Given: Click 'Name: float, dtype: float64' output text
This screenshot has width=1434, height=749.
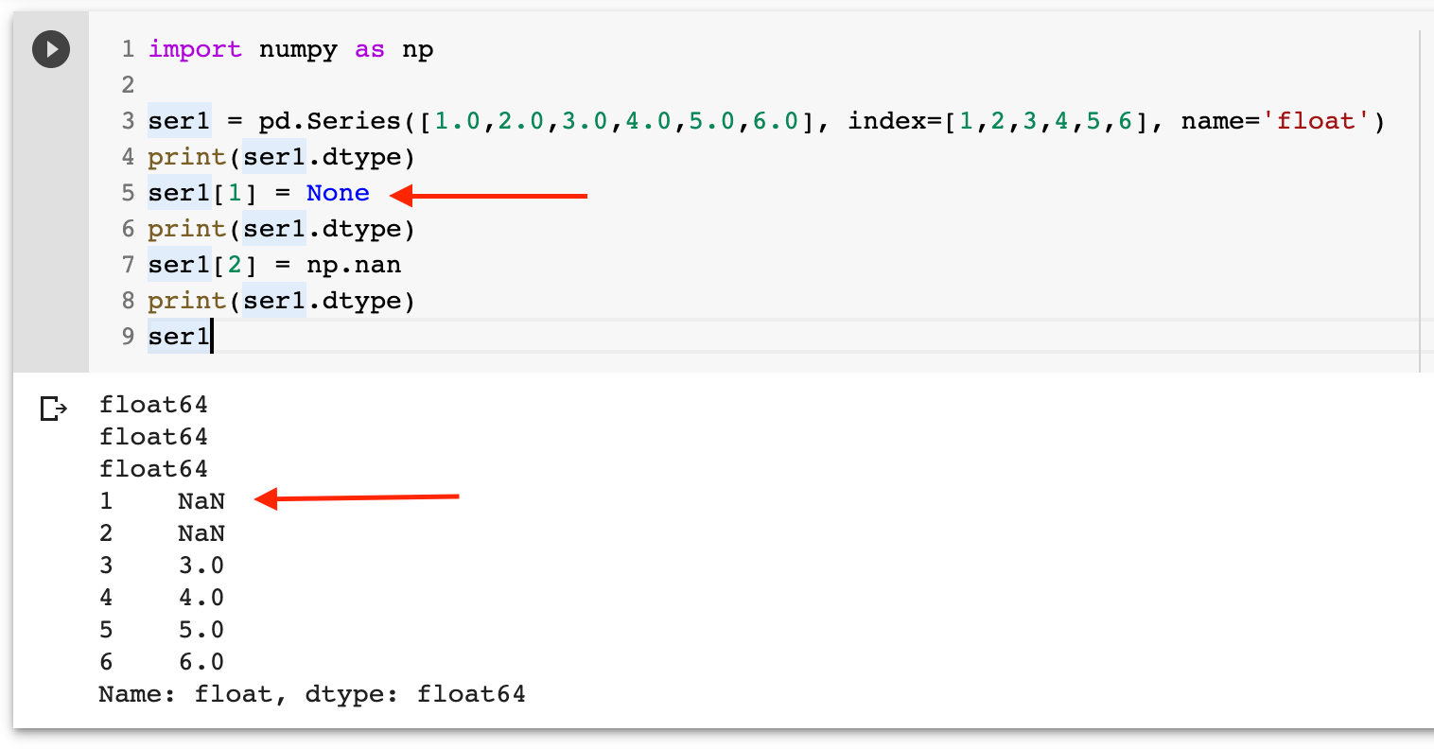Looking at the screenshot, I should tap(312, 693).
